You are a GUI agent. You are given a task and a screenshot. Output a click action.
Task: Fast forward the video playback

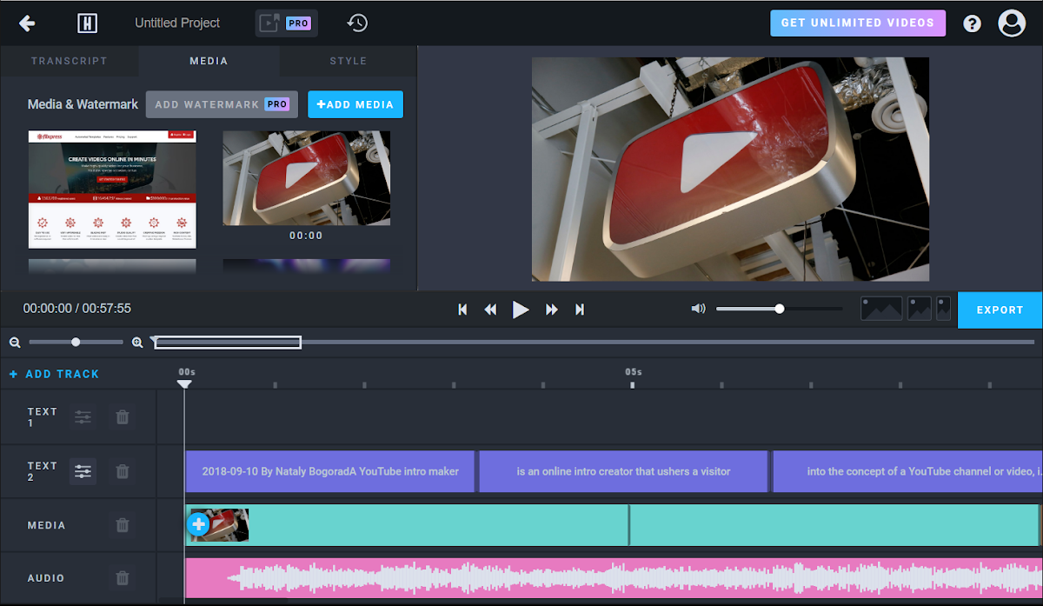tap(552, 309)
